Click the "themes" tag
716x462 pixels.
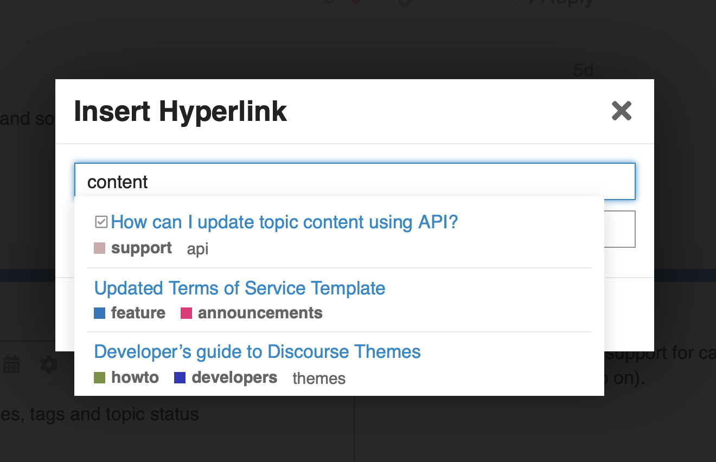(x=319, y=378)
